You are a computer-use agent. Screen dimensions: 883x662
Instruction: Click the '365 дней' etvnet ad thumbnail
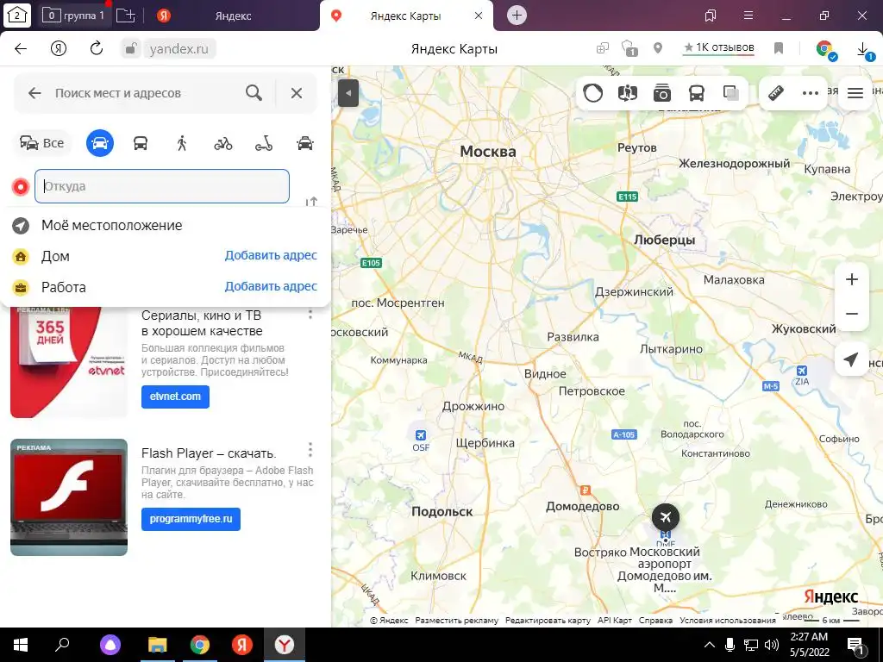(69, 363)
